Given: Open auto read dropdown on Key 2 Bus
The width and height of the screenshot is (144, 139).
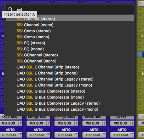Looking at the screenshot, I should [11, 135].
